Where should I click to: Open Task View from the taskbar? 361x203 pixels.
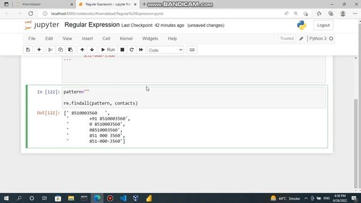[45, 198]
